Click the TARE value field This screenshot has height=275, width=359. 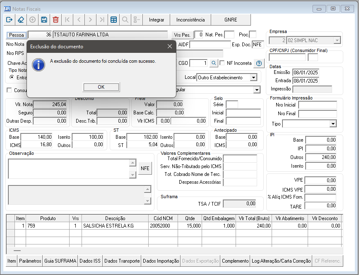320,206
